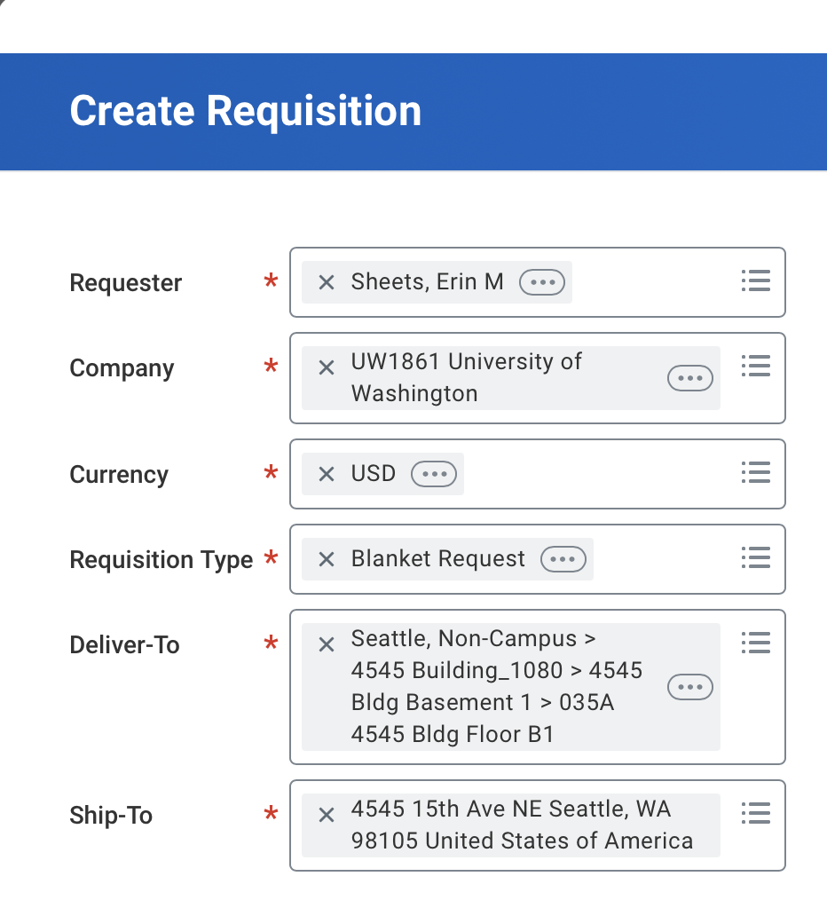Select the Blanket Request pill
This screenshot has width=827, height=900.
439,559
